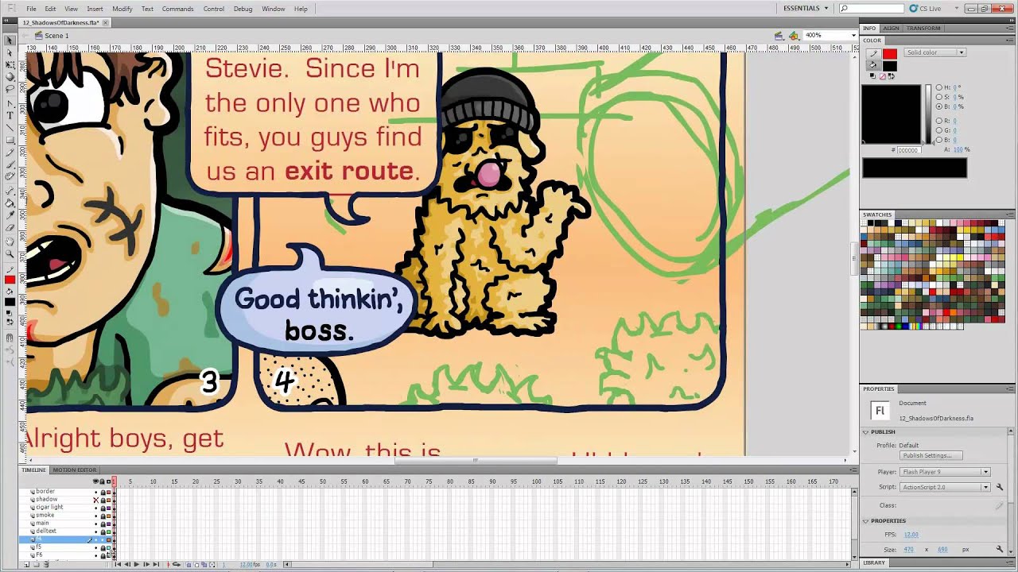Open the Solid color type dropdown

click(x=935, y=52)
